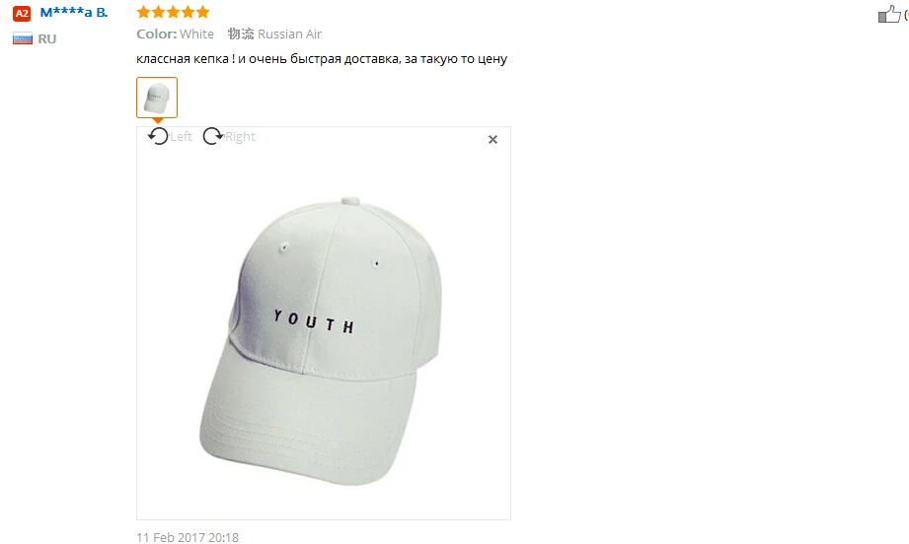This screenshot has height=544, width=909.
Task: Click the rotate right arrow icon
Action: point(213,137)
